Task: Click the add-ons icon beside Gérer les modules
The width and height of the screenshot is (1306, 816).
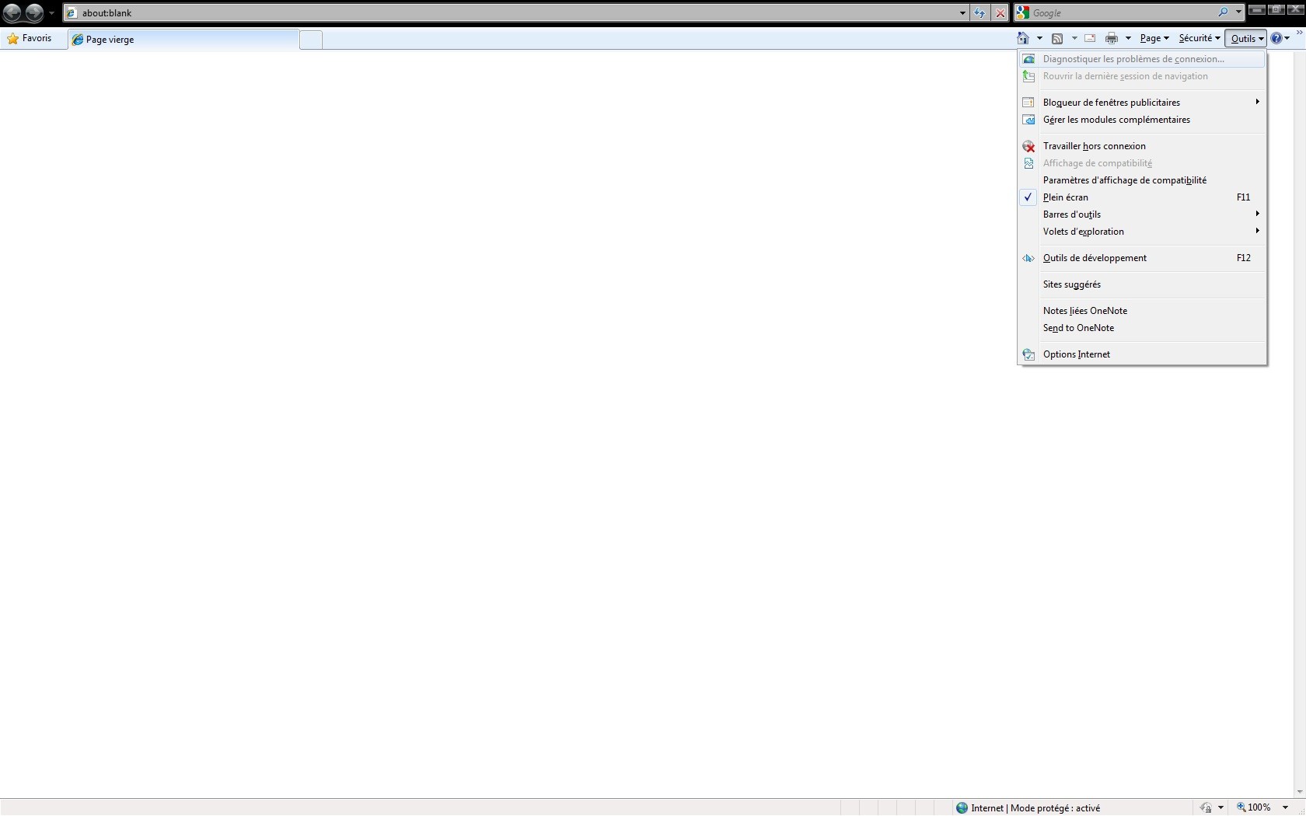Action: 1028,120
